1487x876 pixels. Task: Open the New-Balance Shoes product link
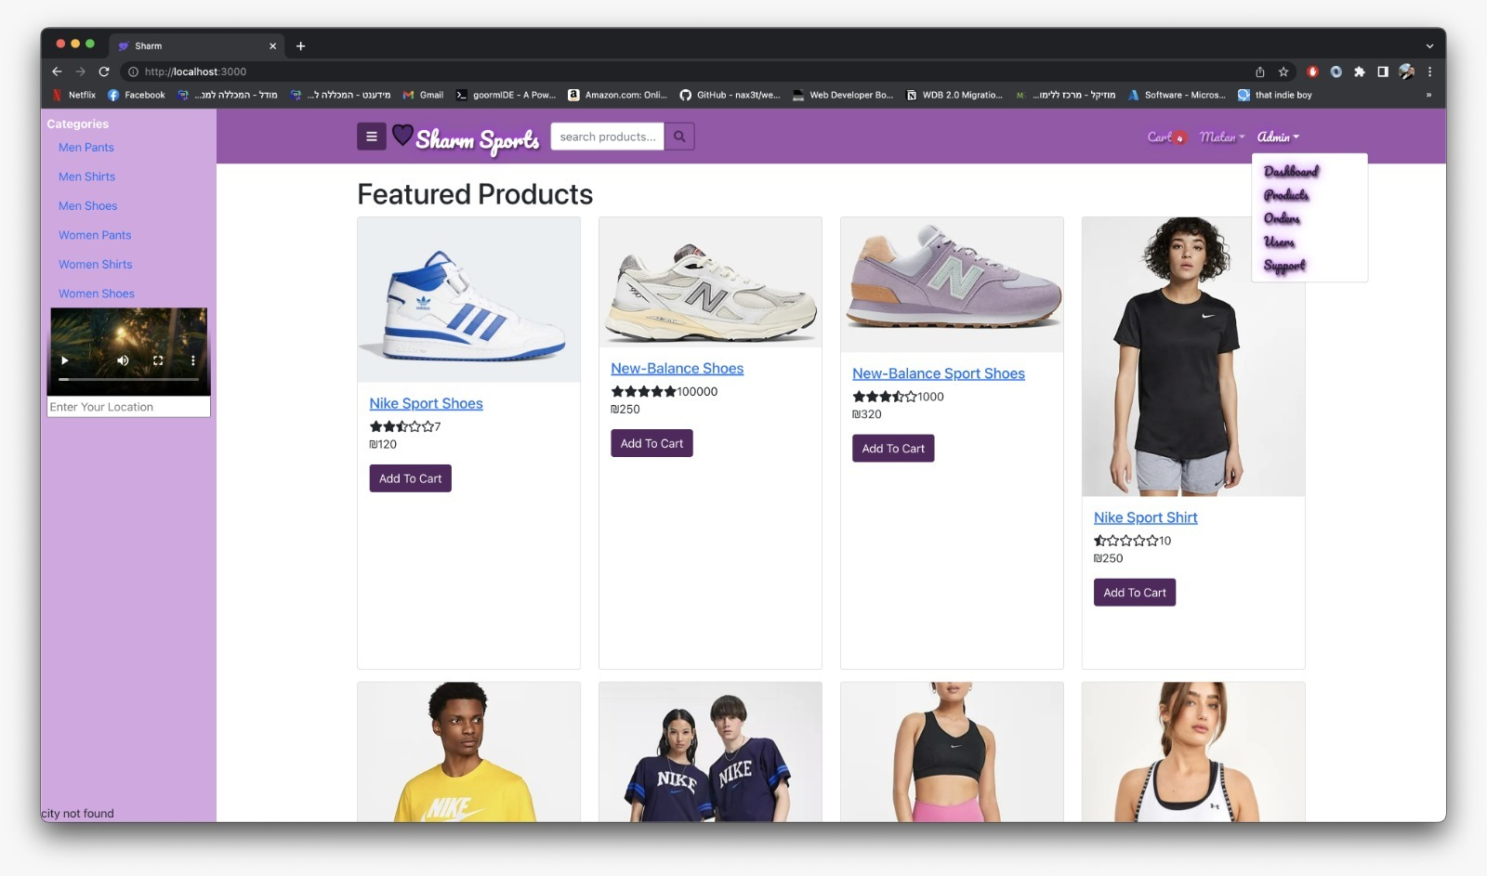(x=677, y=368)
